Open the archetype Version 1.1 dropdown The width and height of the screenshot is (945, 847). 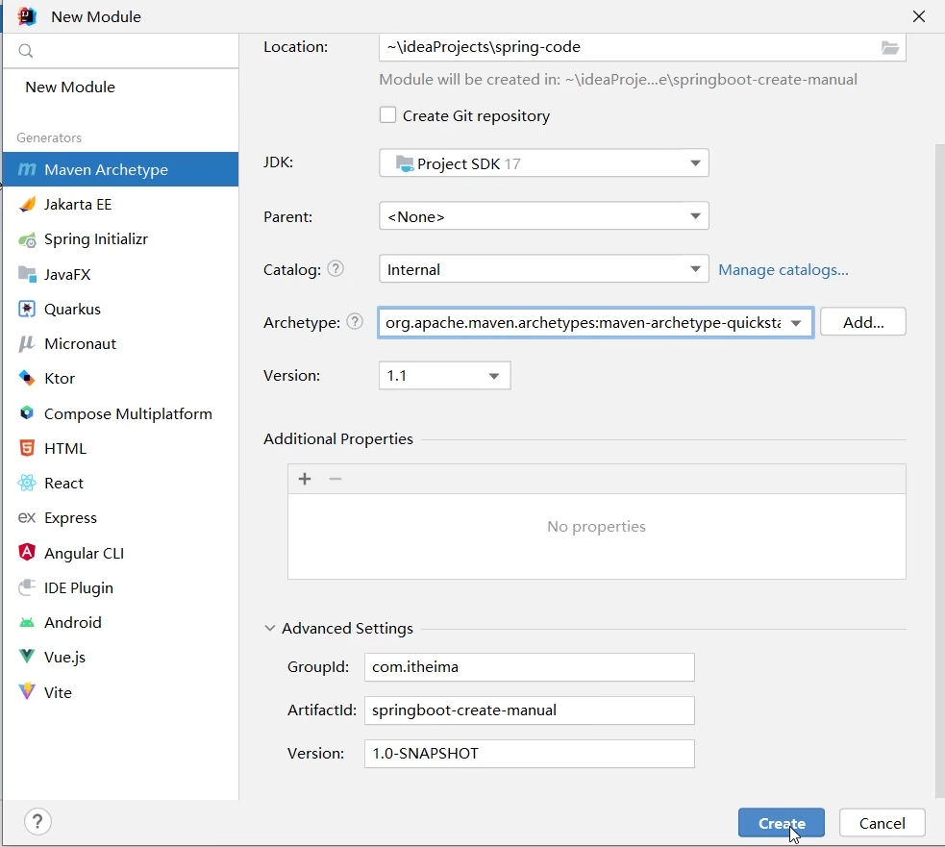(x=445, y=376)
